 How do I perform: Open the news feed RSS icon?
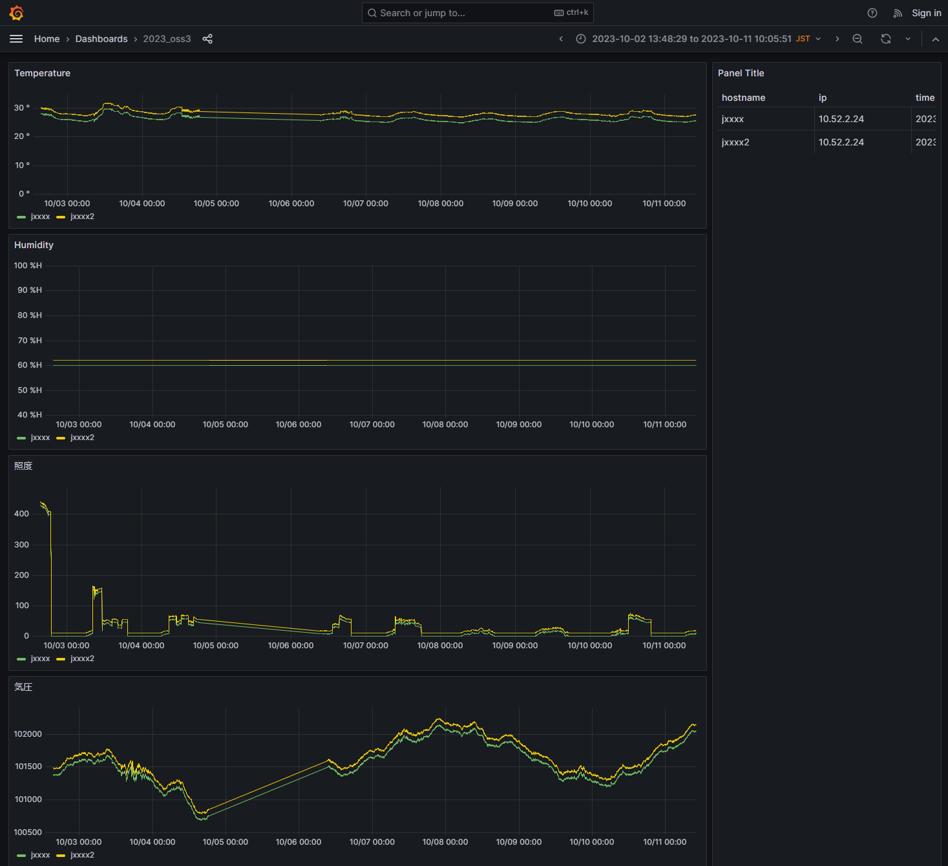pyautogui.click(x=898, y=13)
